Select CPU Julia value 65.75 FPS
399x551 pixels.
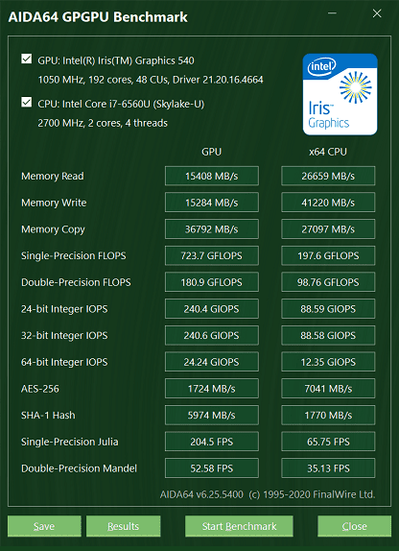328,442
